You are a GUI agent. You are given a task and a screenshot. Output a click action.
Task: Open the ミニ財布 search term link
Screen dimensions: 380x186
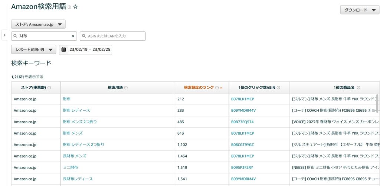[x=70, y=168]
